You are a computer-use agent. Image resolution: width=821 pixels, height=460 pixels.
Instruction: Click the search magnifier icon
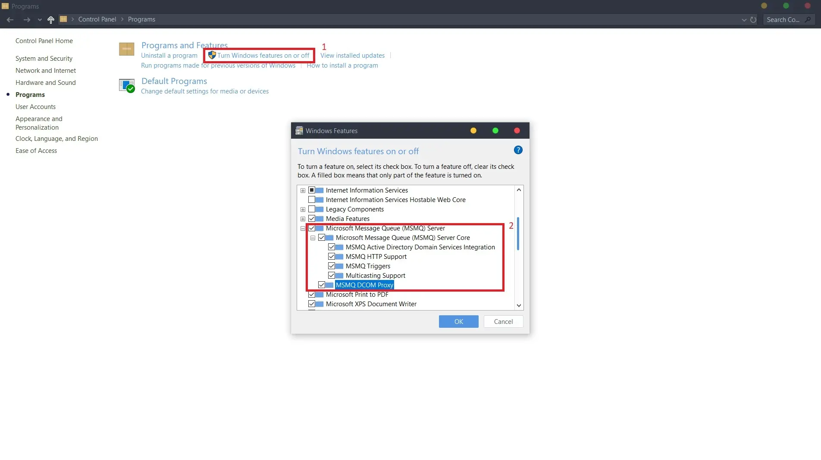[x=808, y=19]
